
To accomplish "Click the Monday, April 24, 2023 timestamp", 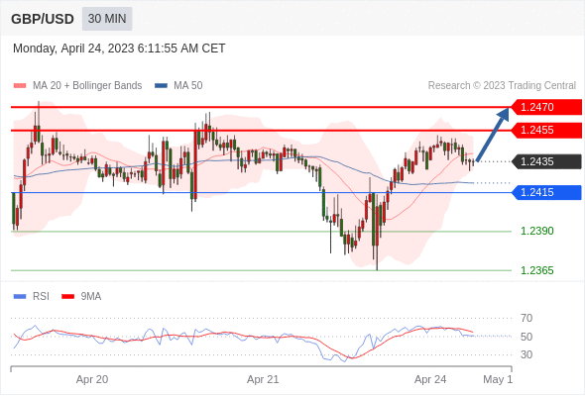I will point(119,49).
